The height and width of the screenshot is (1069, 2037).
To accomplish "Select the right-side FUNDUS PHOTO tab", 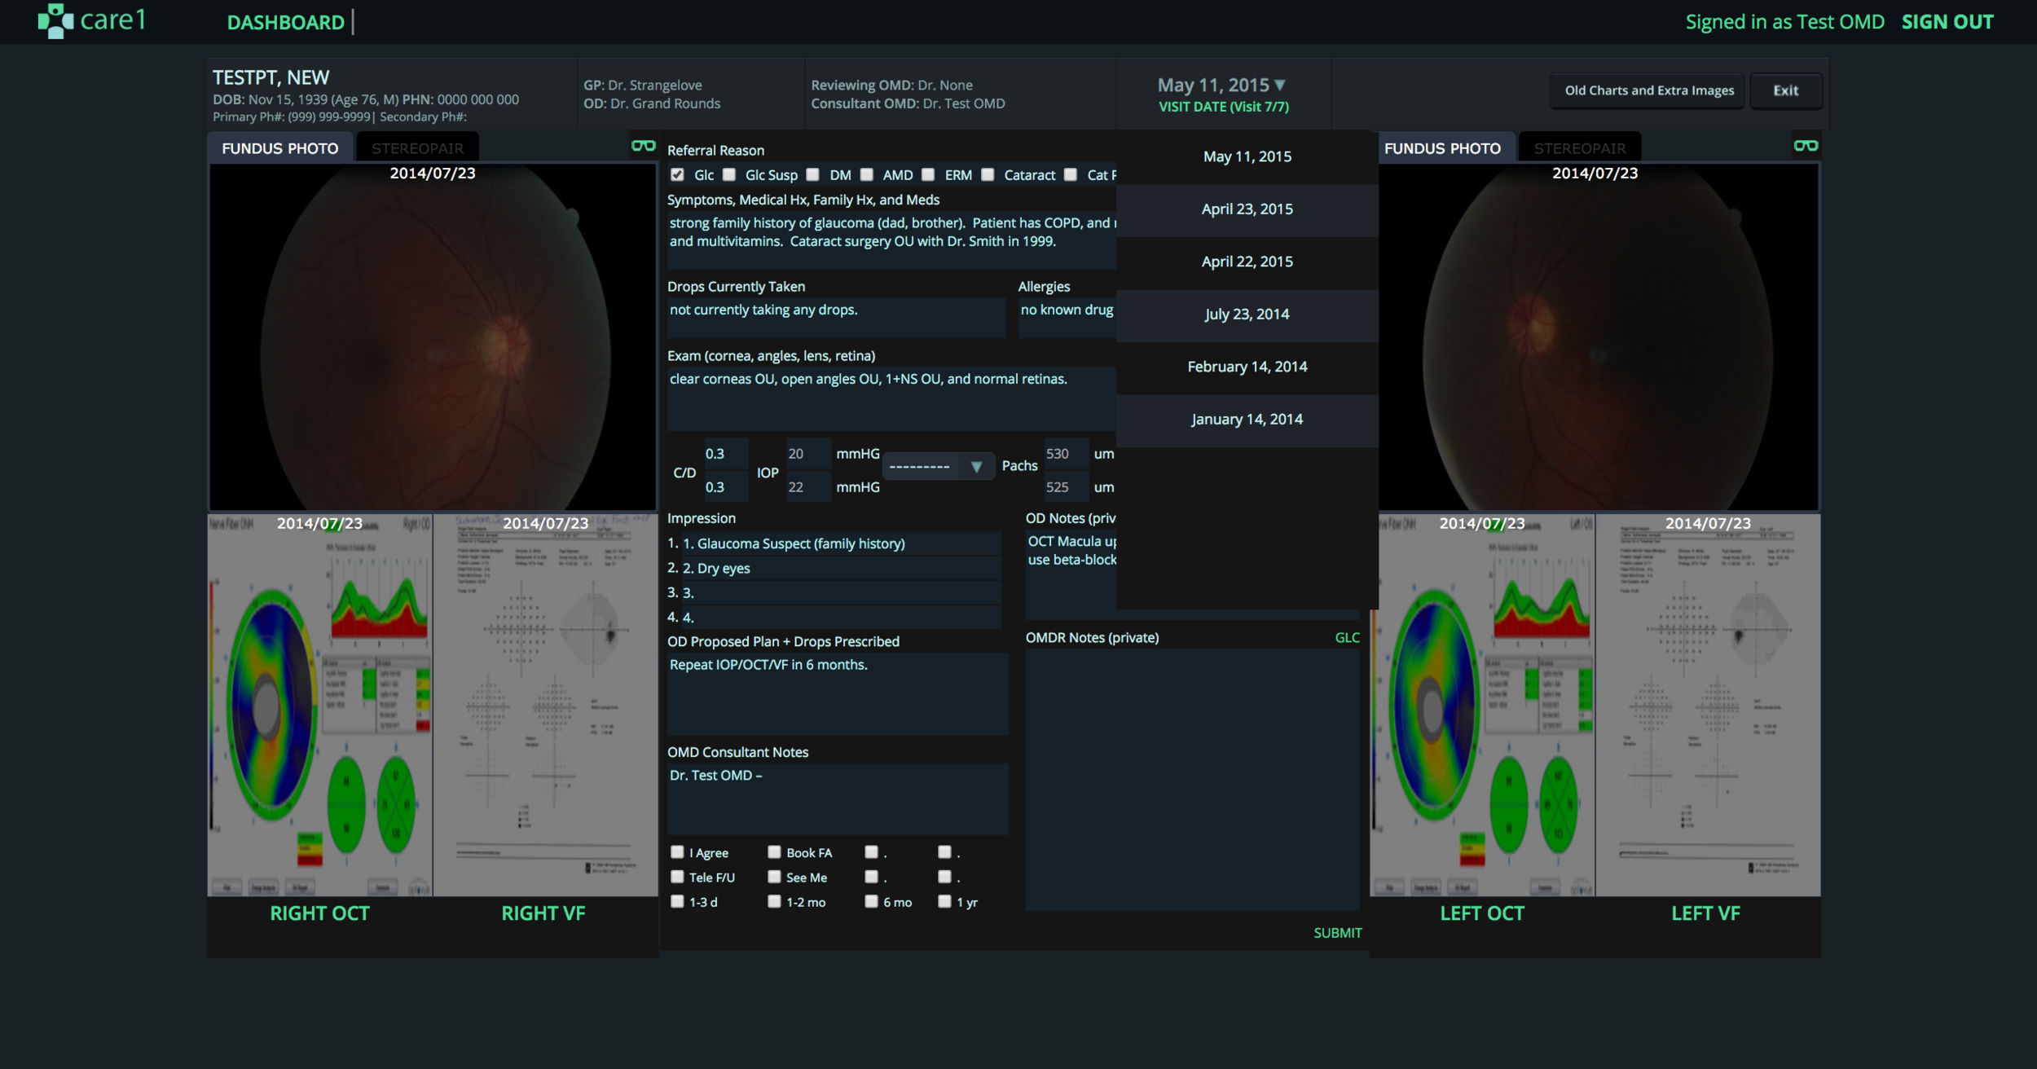I will point(1442,147).
